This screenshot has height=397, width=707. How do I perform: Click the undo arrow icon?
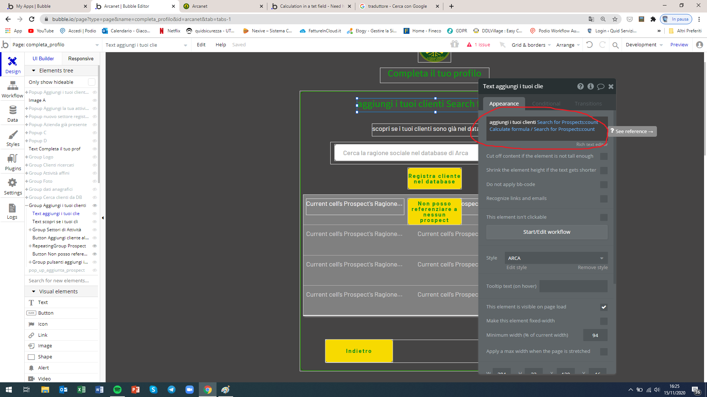589,44
